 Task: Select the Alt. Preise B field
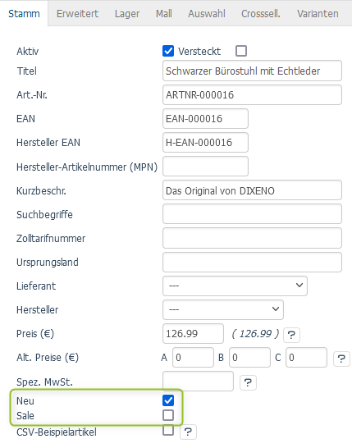pos(249,357)
